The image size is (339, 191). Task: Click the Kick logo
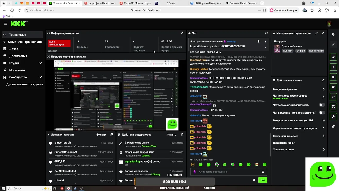tap(19, 24)
